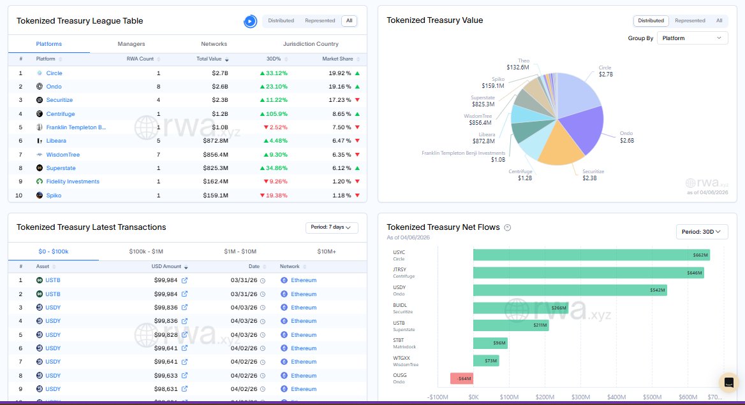The height and width of the screenshot is (405, 745).
Task: Open external link icon for $99,633 transaction
Action: (x=185, y=376)
